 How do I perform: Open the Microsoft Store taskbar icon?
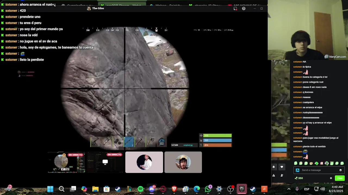tap(107, 189)
